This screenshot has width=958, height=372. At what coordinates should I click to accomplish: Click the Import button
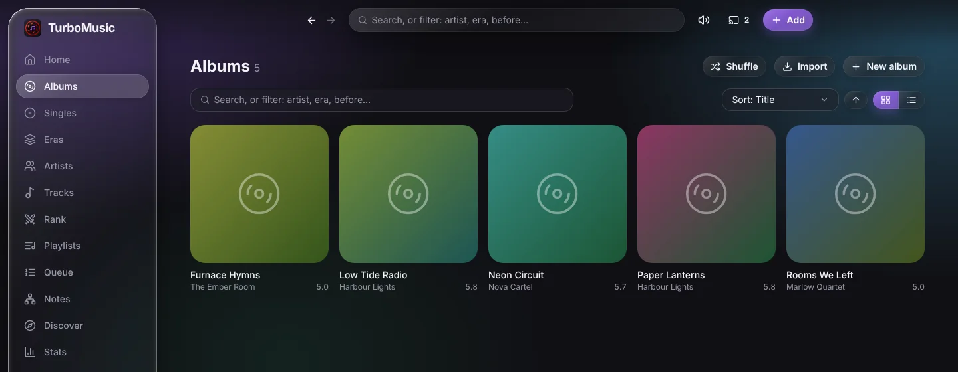click(x=804, y=66)
